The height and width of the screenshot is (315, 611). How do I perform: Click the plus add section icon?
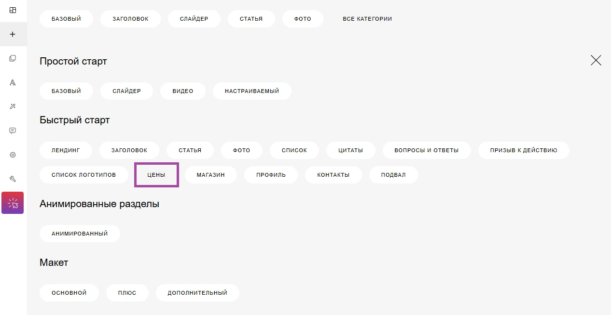pyautogui.click(x=13, y=34)
